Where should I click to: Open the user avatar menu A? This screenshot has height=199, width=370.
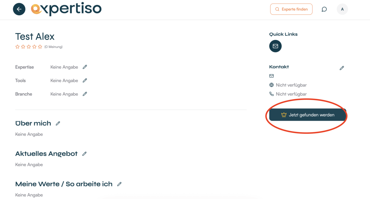coord(342,9)
